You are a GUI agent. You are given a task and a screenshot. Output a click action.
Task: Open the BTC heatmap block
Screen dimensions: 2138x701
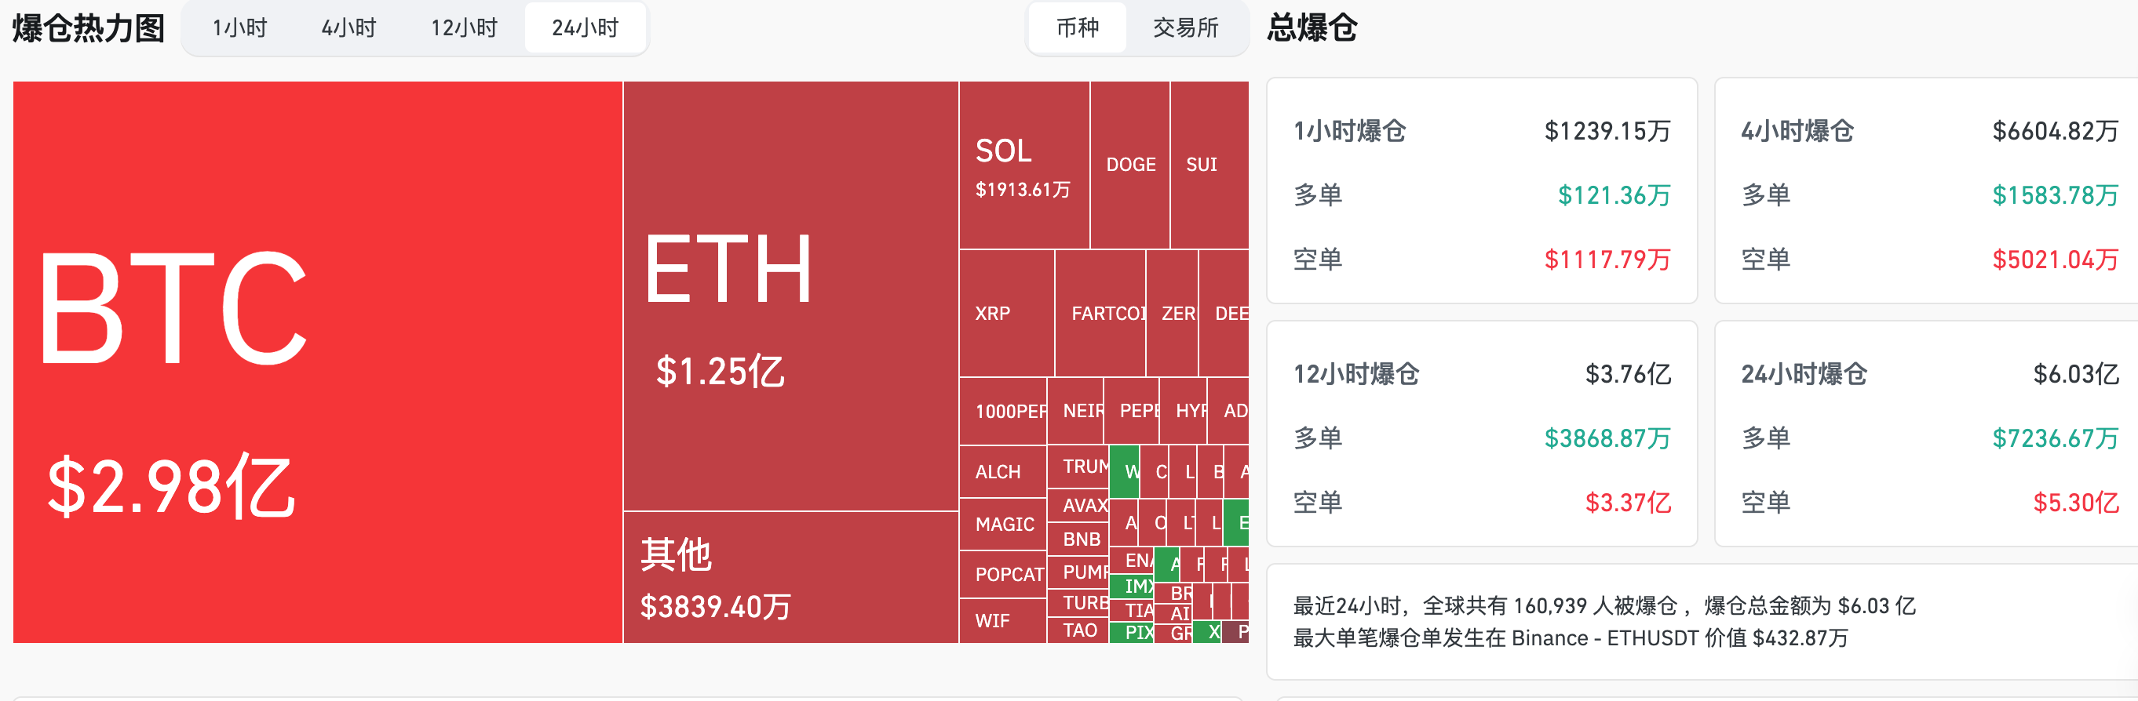[x=317, y=361]
